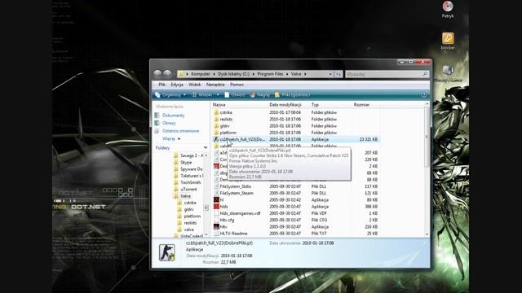Click the folder tree scrollbar thumb
Image resolution: width=522 pixels, height=293 pixels.
[x=206, y=208]
